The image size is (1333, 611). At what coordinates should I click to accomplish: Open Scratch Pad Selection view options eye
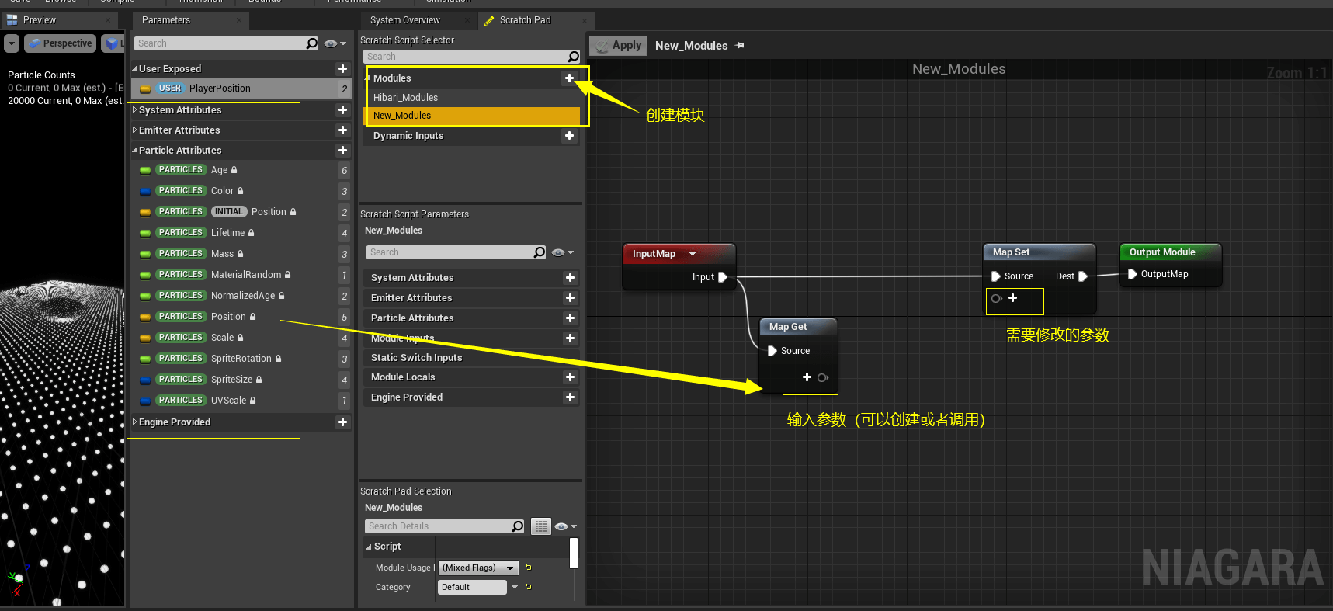click(565, 526)
